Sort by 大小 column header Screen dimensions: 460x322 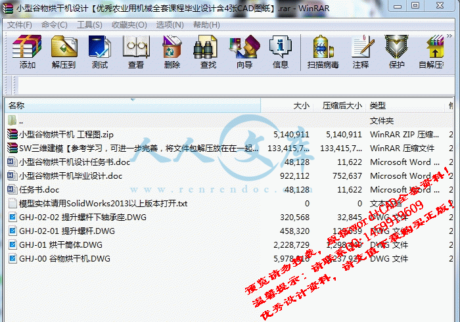287,105
